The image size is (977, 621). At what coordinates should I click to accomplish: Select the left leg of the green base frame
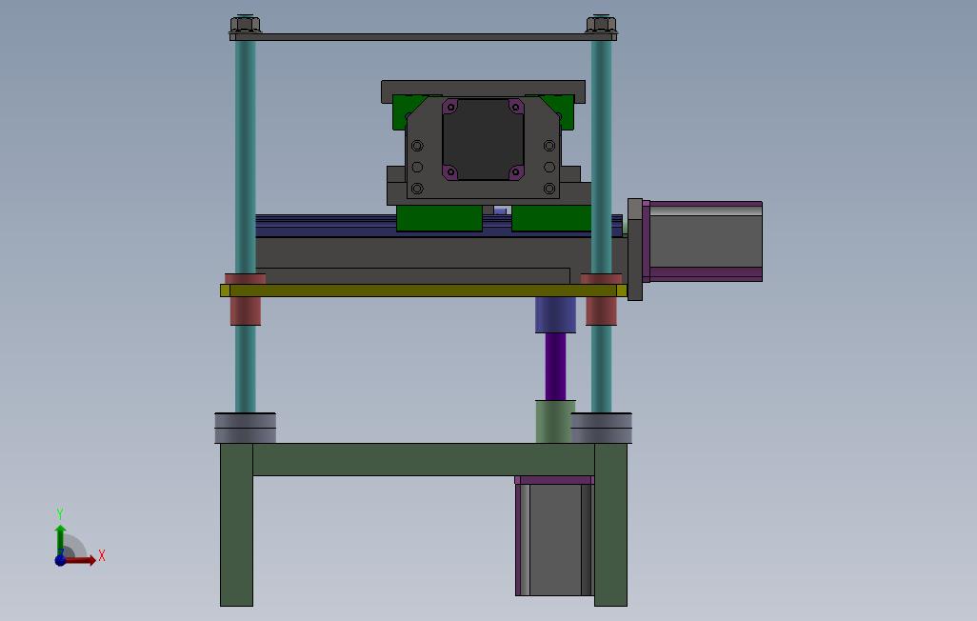(237, 525)
